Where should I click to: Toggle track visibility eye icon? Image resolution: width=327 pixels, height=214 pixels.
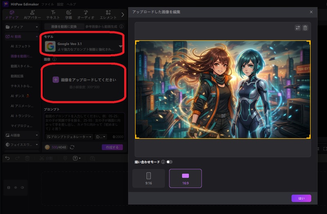point(16,188)
